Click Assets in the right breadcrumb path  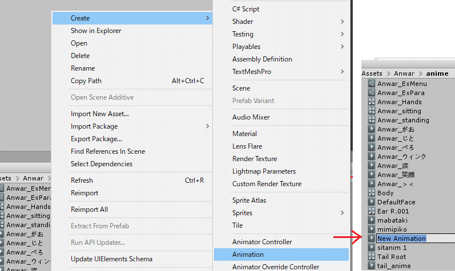tap(372, 73)
